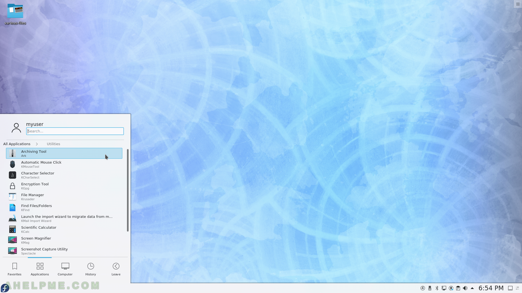This screenshot has height=293, width=522.
Task: Open the audio volume tray icon
Action: 465,288
